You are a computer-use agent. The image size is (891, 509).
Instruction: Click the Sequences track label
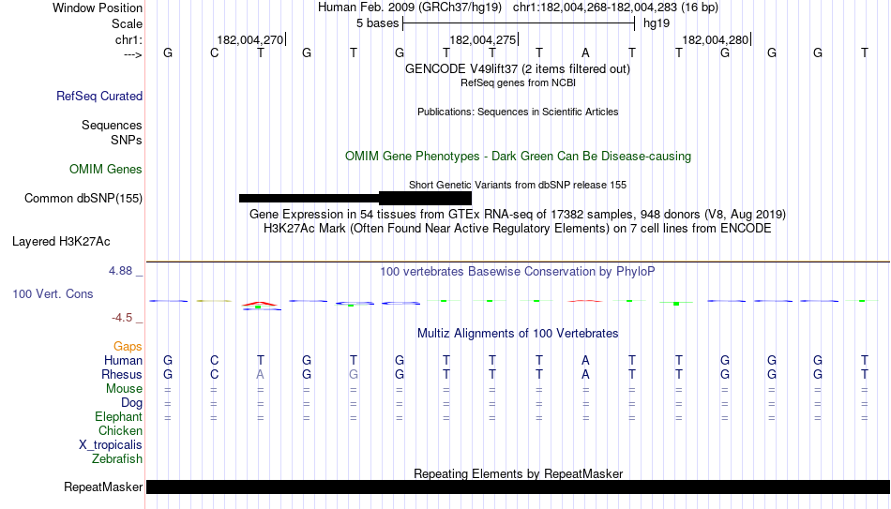click(x=112, y=125)
